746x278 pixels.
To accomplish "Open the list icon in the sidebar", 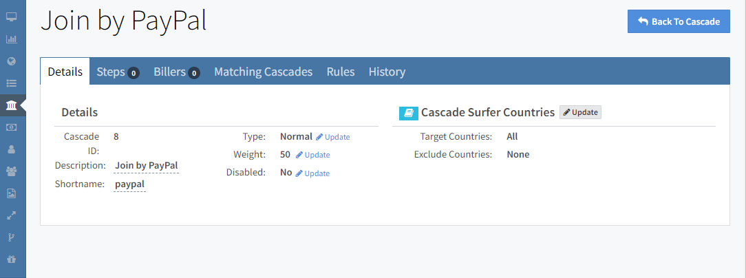I will (11, 83).
